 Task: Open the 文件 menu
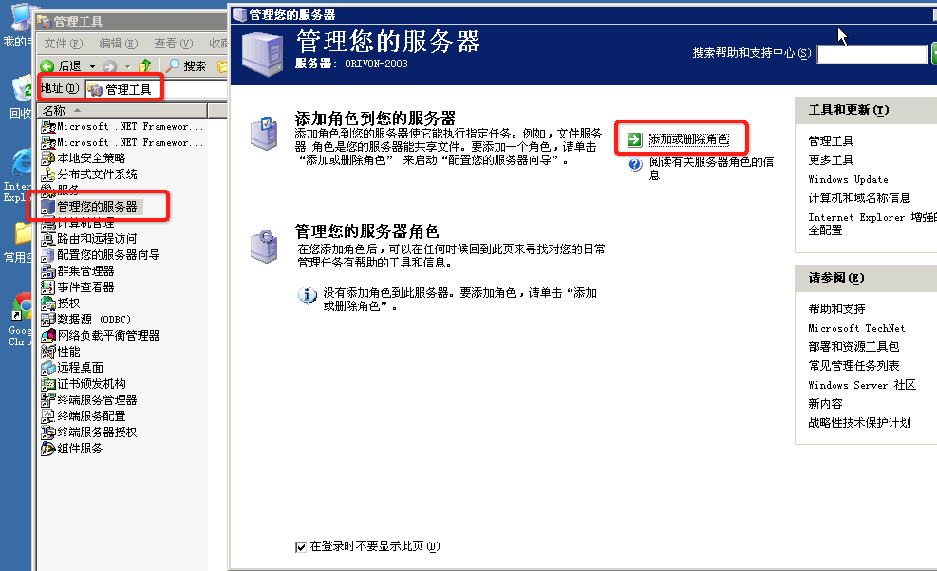[x=63, y=44]
